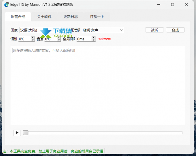This screenshot has height=156, width=196.
Task: Decrease 语速 with the down arrow
Action: click(x=33, y=40)
